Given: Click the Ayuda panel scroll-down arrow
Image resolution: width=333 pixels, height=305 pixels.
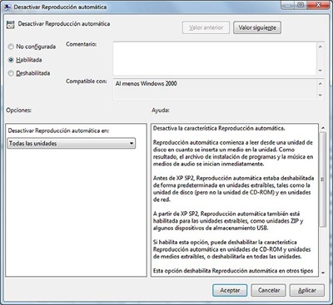Looking at the screenshot, I should (322, 273).
